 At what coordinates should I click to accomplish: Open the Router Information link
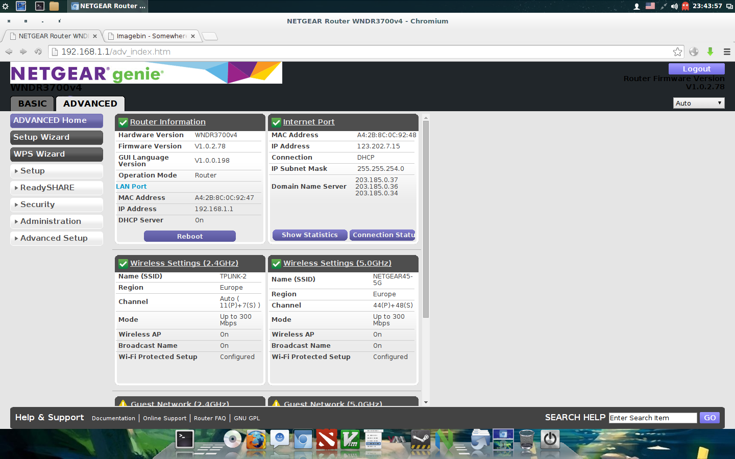tap(168, 122)
